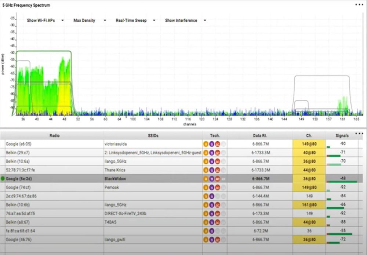Sort table by the Radio column header
367x255 pixels.
(x=54, y=135)
